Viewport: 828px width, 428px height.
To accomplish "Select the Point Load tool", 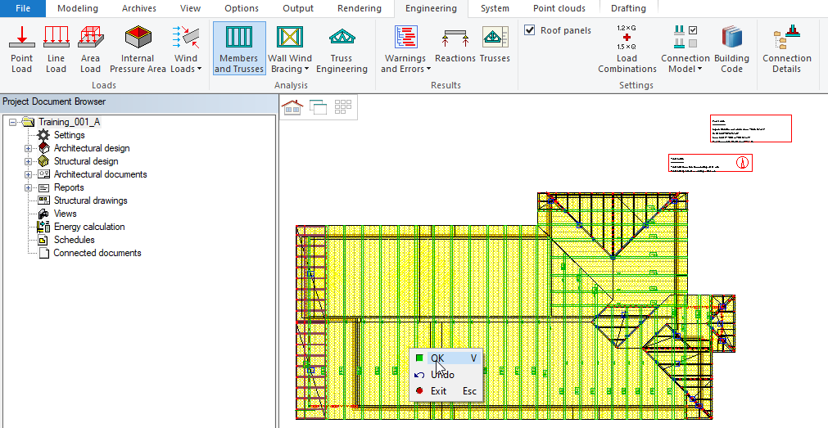I will tap(21, 49).
